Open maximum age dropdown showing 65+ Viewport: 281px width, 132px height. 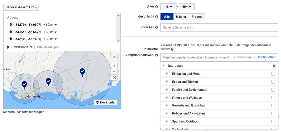point(186,7)
